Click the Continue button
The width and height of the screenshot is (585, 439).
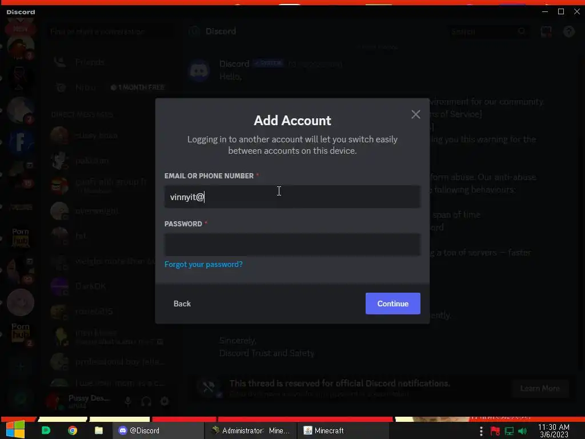[393, 304]
